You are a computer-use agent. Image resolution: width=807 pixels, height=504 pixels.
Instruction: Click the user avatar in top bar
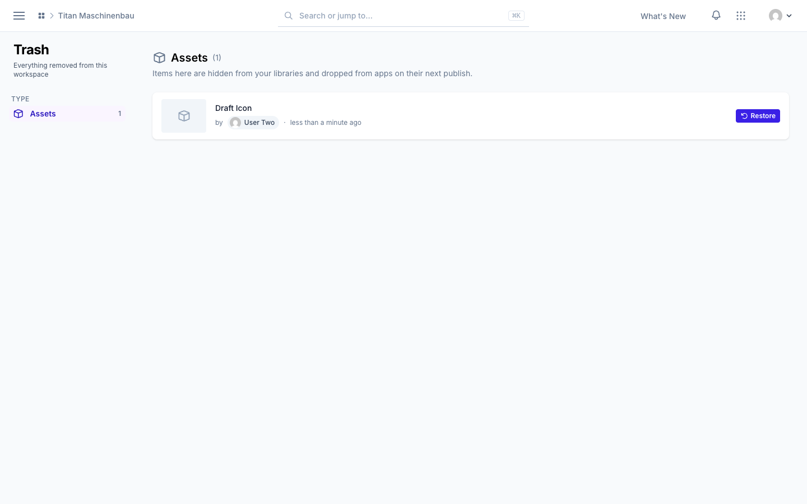(x=776, y=16)
